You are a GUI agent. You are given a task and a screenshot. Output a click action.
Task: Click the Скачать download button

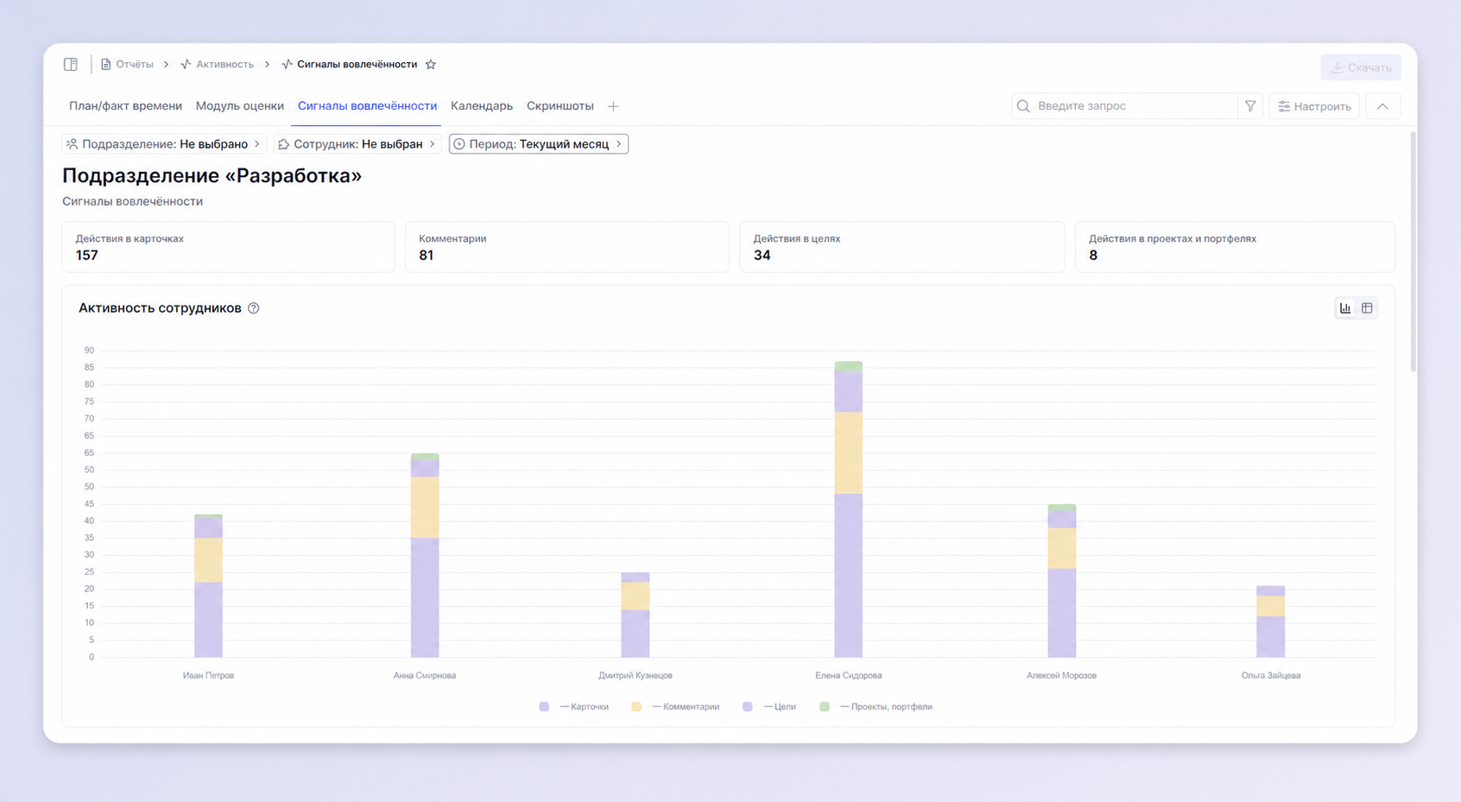click(x=1361, y=67)
